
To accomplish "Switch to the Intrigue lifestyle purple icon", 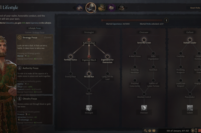I will pos(112,7).
